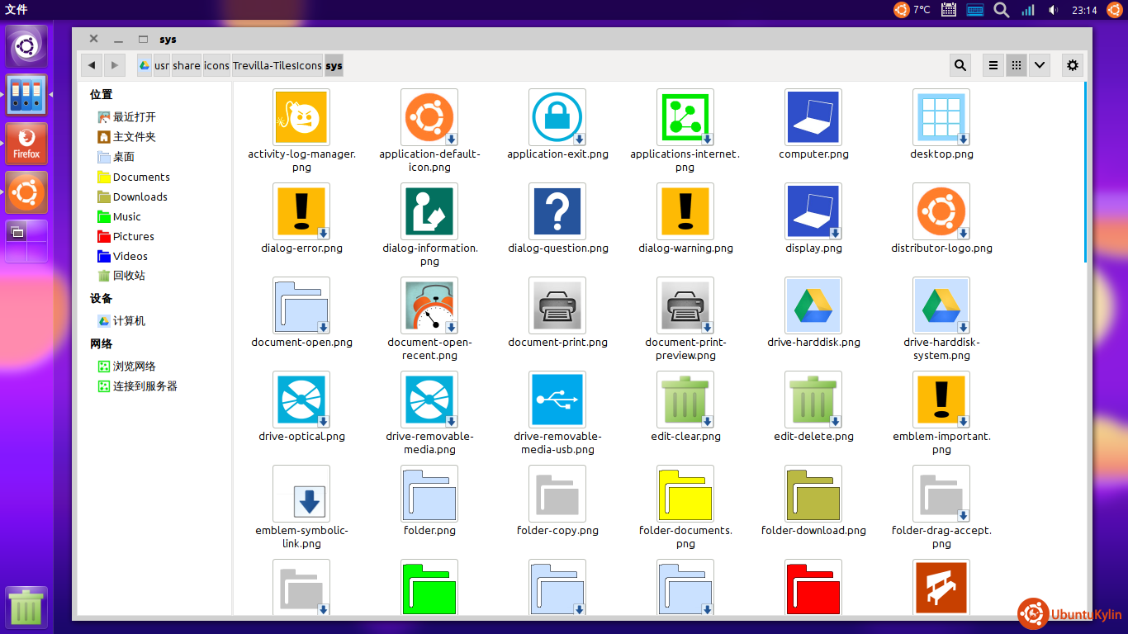
Task: Click the volume speaker icon in panel
Action: click(1053, 10)
